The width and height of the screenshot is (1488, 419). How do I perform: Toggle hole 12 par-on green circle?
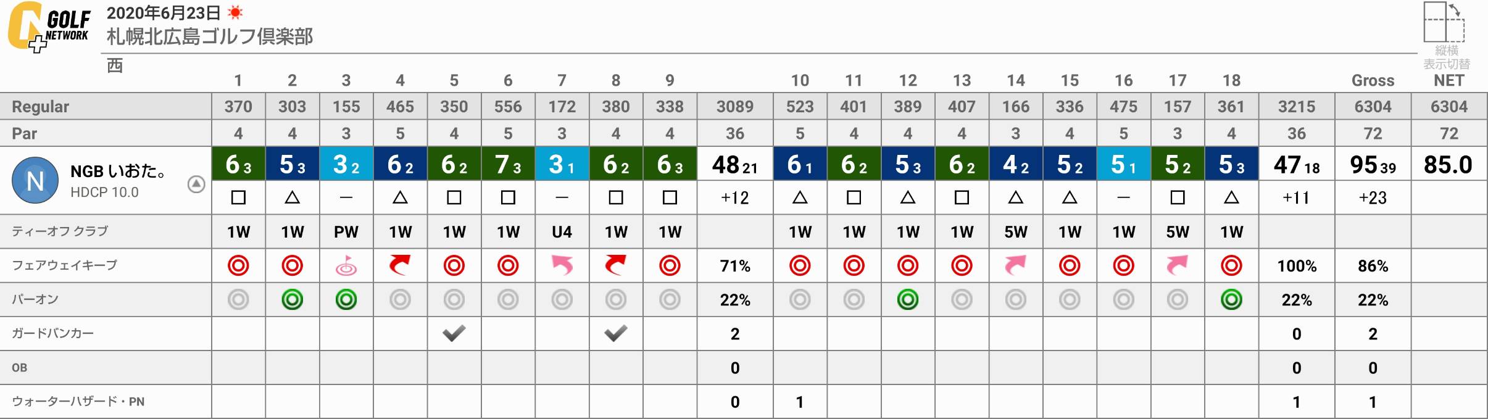click(x=907, y=300)
